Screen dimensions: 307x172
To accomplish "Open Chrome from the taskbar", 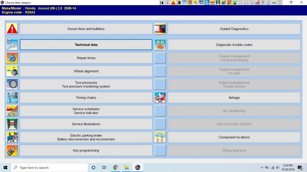I will coord(115,167).
